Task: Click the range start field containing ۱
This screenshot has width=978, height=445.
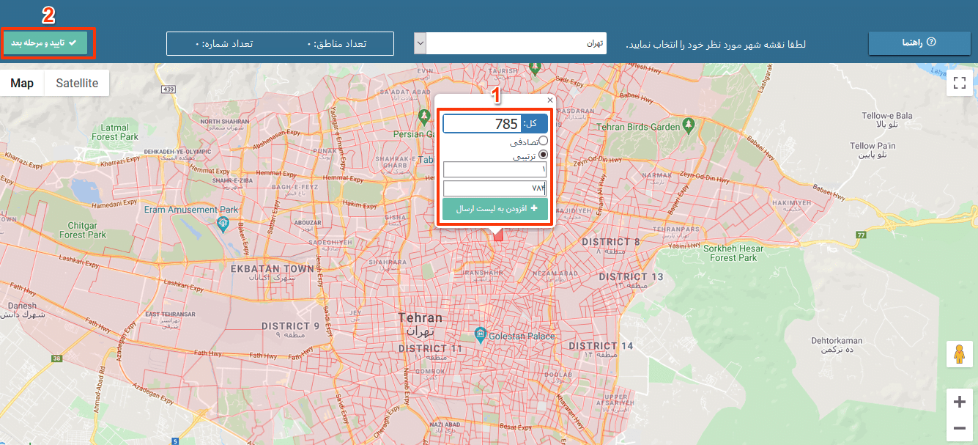Action: tap(494, 170)
